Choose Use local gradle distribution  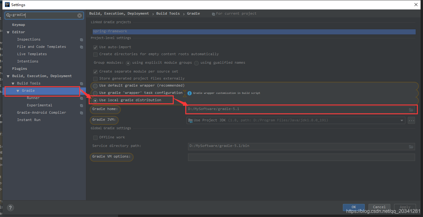pos(95,100)
